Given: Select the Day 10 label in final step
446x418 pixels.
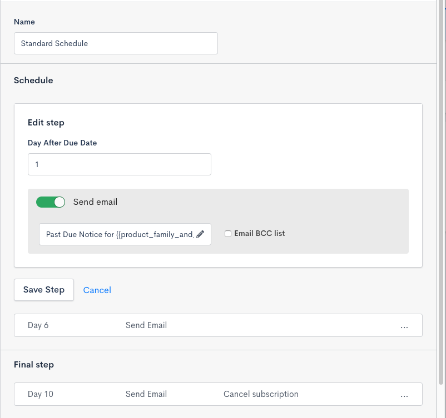Looking at the screenshot, I should [x=41, y=394].
